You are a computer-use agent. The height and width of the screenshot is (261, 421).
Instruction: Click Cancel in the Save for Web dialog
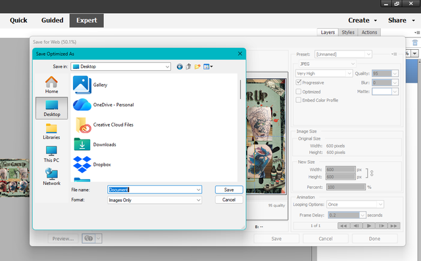(x=326, y=239)
